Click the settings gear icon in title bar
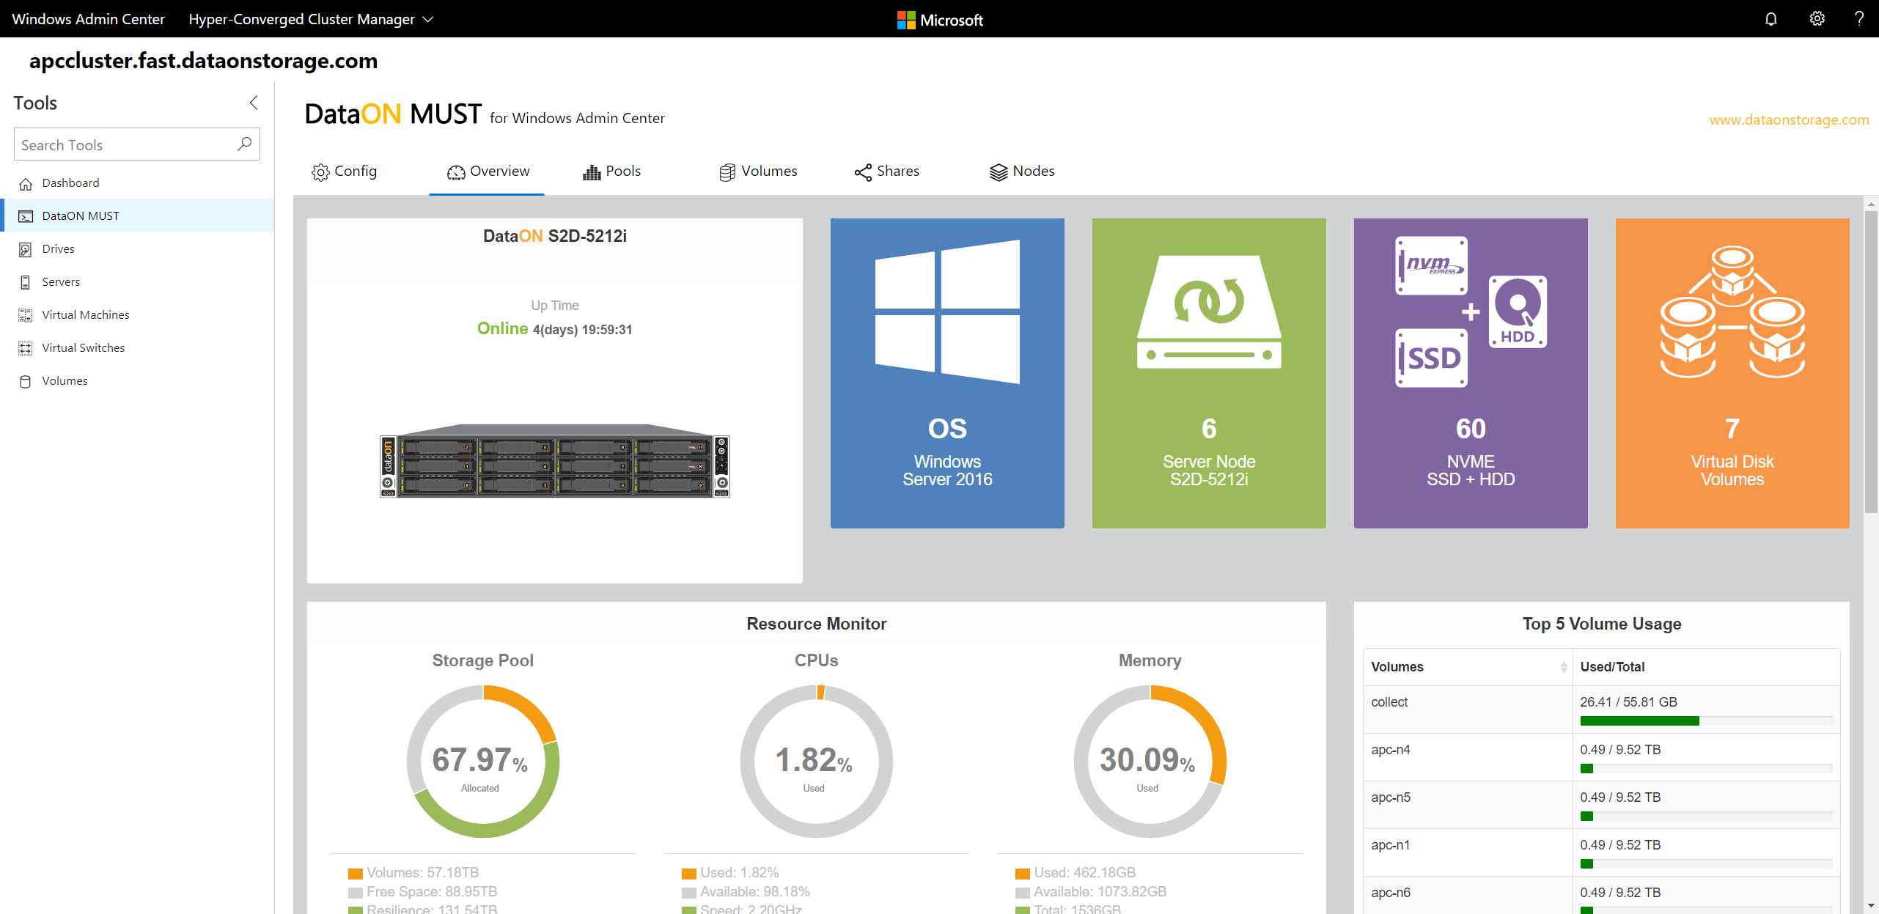This screenshot has width=1879, height=914. [x=1817, y=18]
